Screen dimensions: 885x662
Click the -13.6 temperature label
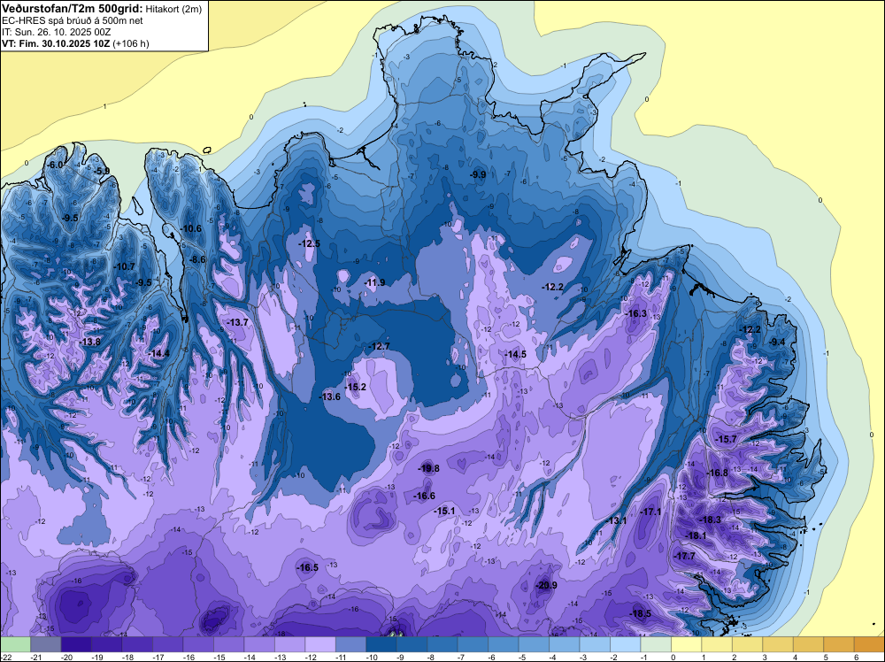tap(329, 396)
